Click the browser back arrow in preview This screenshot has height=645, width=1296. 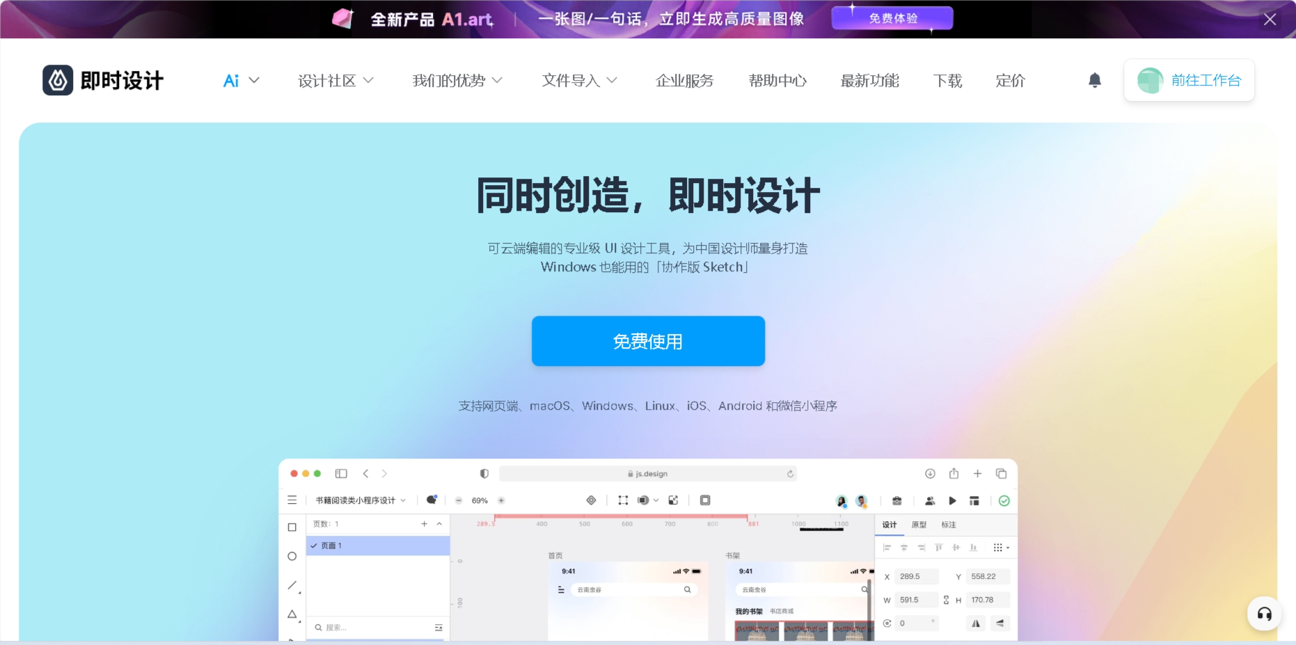click(x=365, y=474)
